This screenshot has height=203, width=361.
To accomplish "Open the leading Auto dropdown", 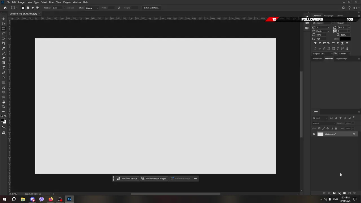I will coord(349,27).
